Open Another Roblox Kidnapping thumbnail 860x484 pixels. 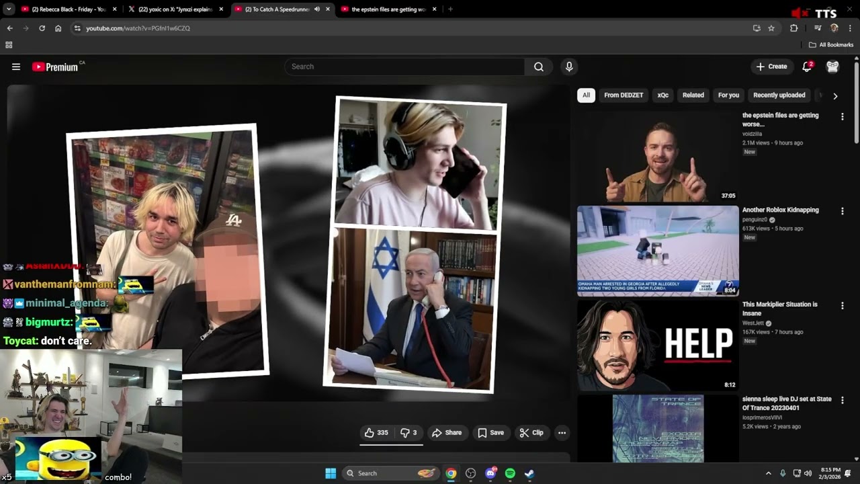[x=658, y=251]
